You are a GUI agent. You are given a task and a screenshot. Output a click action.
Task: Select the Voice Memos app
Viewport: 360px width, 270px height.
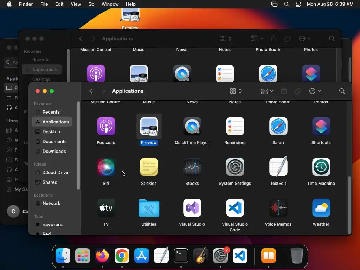278,208
